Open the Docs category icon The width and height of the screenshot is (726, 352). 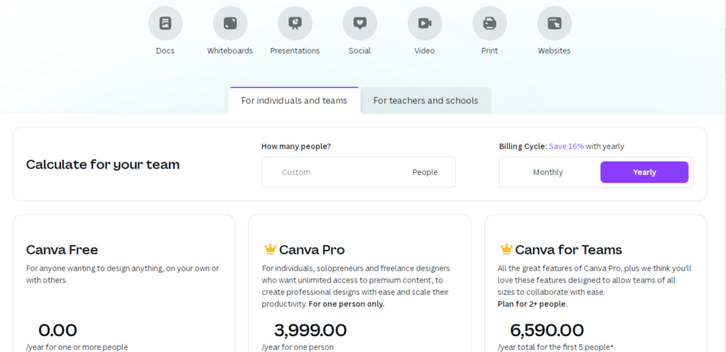pyautogui.click(x=165, y=23)
